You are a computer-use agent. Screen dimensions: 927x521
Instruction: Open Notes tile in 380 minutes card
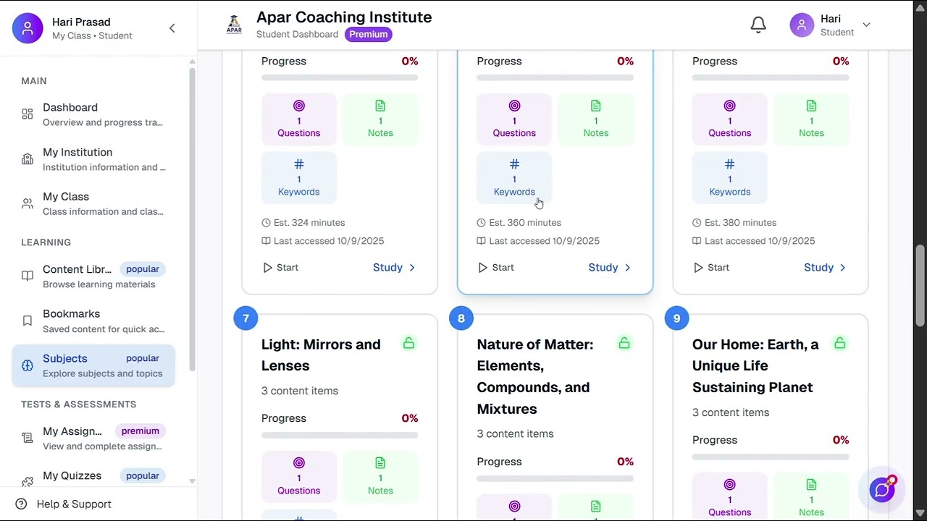pyautogui.click(x=811, y=119)
